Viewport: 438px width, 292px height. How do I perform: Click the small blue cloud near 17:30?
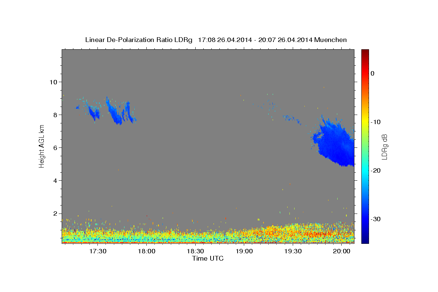tap(94, 113)
